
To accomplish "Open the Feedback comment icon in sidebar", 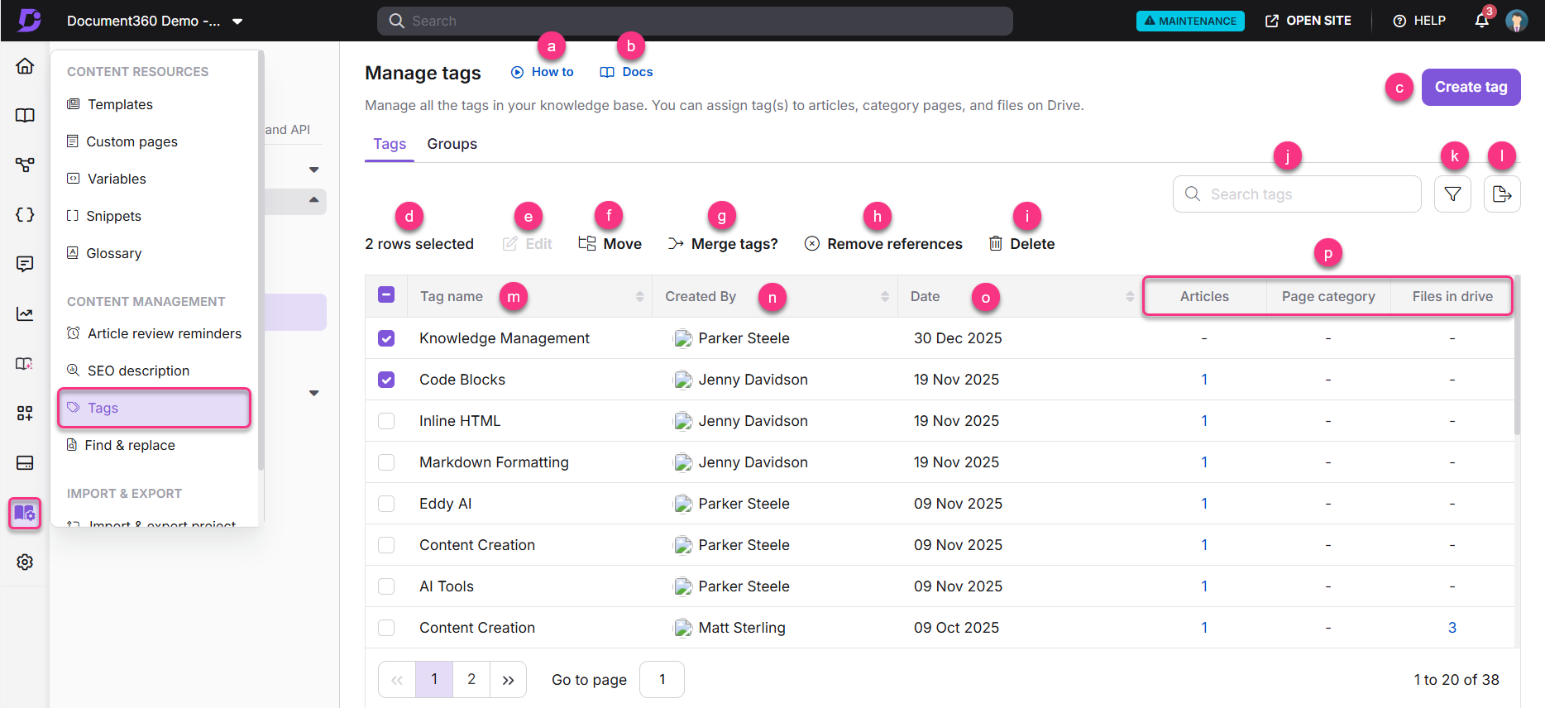I will [x=25, y=265].
